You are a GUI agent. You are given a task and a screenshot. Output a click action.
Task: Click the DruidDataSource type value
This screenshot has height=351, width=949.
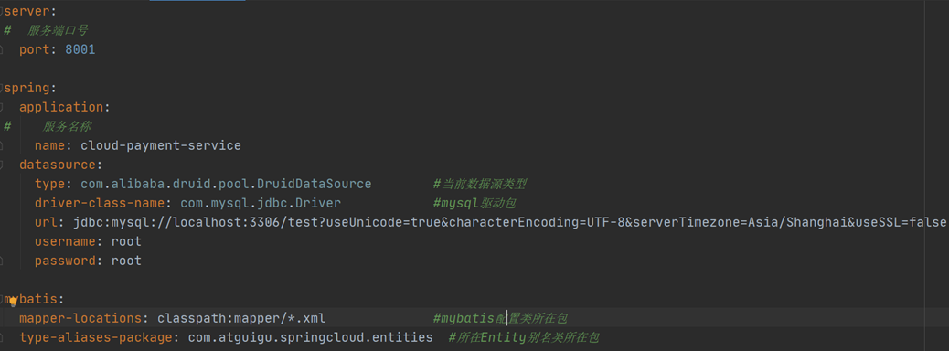pos(226,184)
